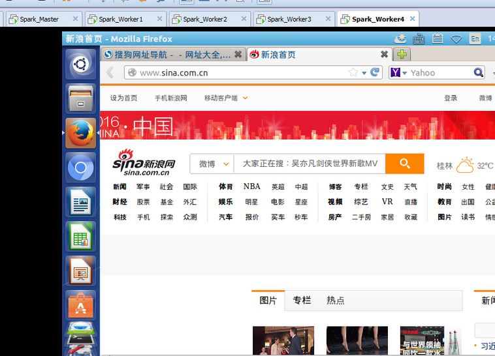495x356 pixels.
Task: Open the Ubuntu Dash home launcher icon
Action: [81, 65]
